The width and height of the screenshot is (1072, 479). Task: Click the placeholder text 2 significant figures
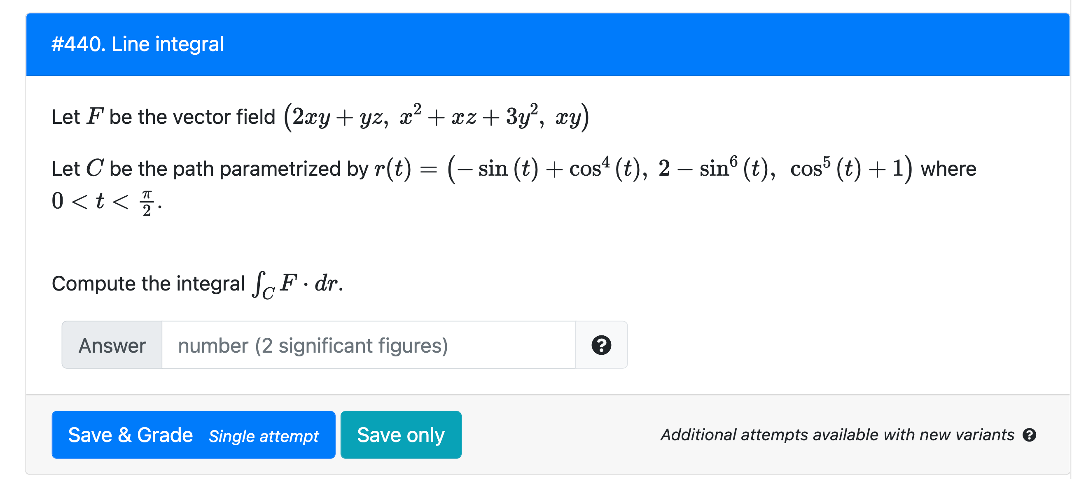click(x=313, y=345)
